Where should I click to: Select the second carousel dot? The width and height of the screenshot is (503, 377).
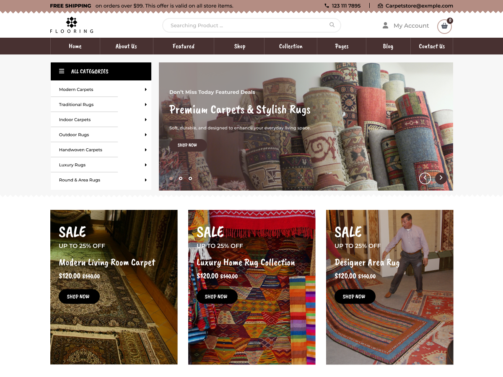tap(181, 178)
